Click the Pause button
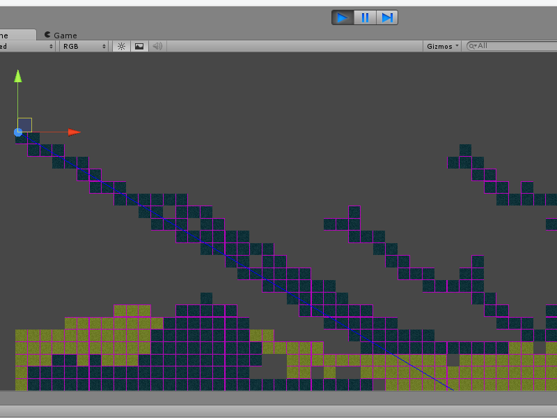The height and width of the screenshot is (418, 557). [365, 17]
